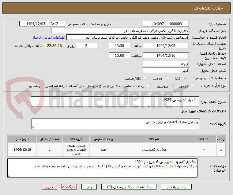
Task: Click the 13:30 deadline time field
Action: (x=119, y=46)
